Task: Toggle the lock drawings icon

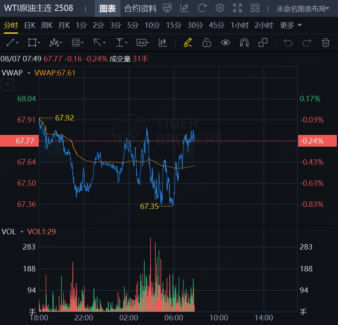Action: click(207, 42)
